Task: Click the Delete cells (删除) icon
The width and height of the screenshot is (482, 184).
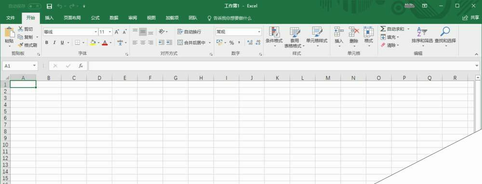Action: pyautogui.click(x=354, y=32)
